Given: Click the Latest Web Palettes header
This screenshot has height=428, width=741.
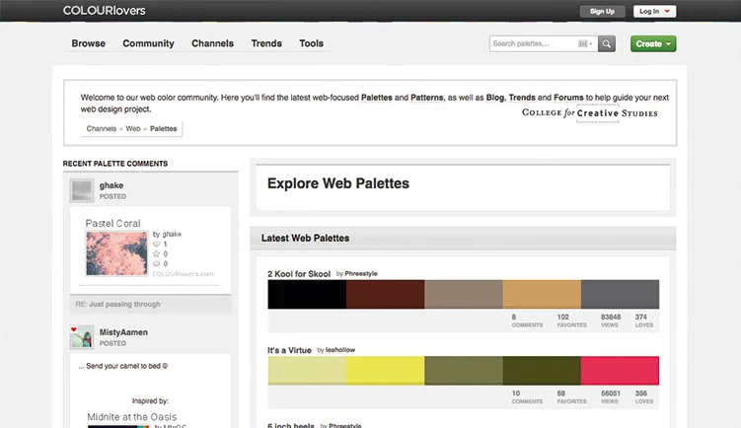Looking at the screenshot, I should (x=305, y=238).
